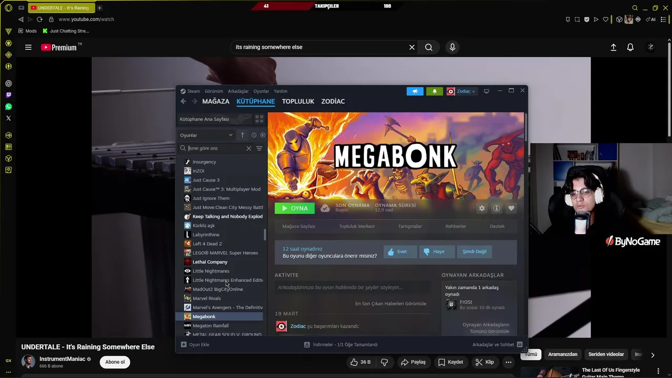Open options for The Last Of Us video

click(x=658, y=371)
